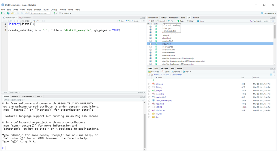The height and width of the screenshot is (151, 277).
Task: Unstage docs/search.json checkbox
Action: (x=151, y=55)
